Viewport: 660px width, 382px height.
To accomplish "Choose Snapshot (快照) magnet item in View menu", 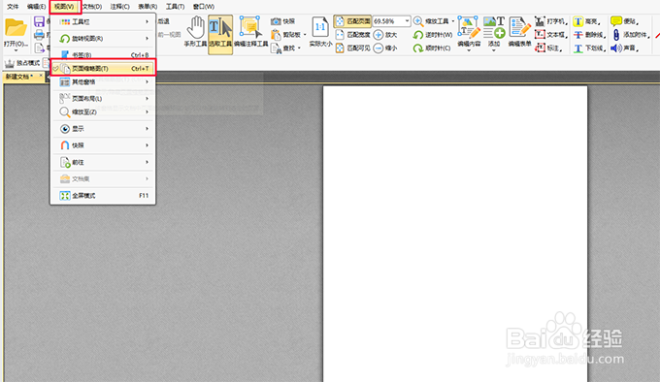I will tap(103, 145).
